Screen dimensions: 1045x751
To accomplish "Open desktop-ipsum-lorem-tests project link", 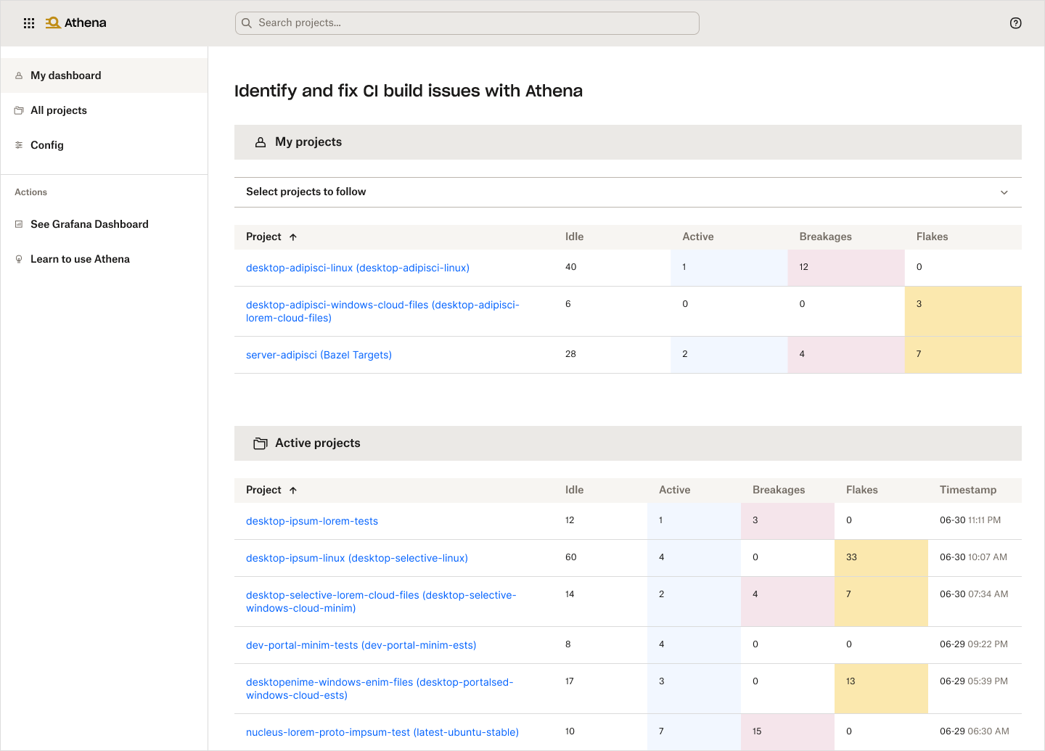I will pyautogui.click(x=311, y=521).
